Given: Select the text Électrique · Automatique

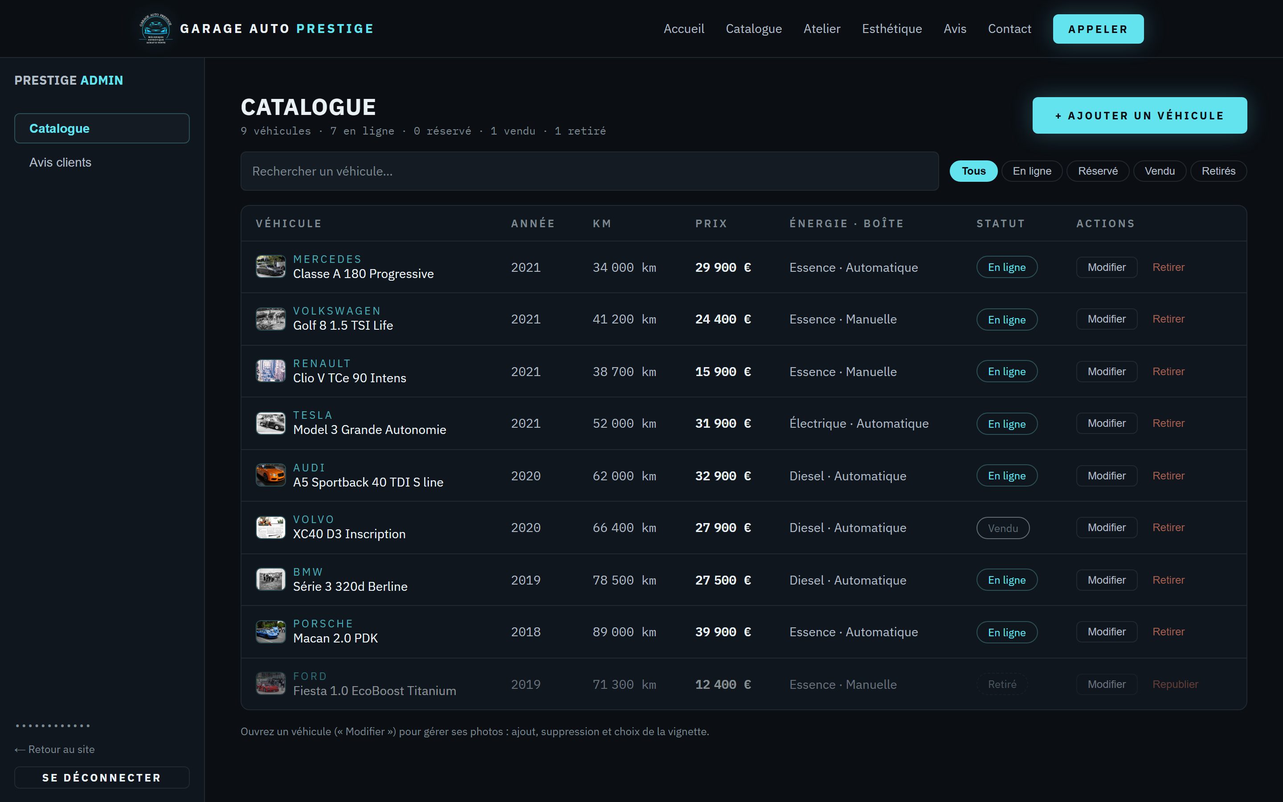Looking at the screenshot, I should point(859,423).
